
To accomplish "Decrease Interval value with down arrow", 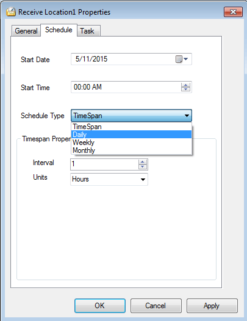I will (143, 167).
